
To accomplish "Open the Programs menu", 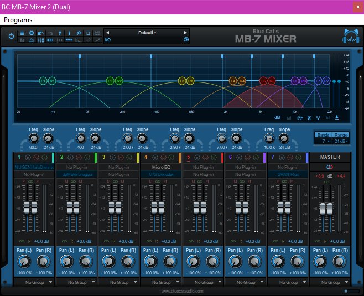I will point(18,20).
